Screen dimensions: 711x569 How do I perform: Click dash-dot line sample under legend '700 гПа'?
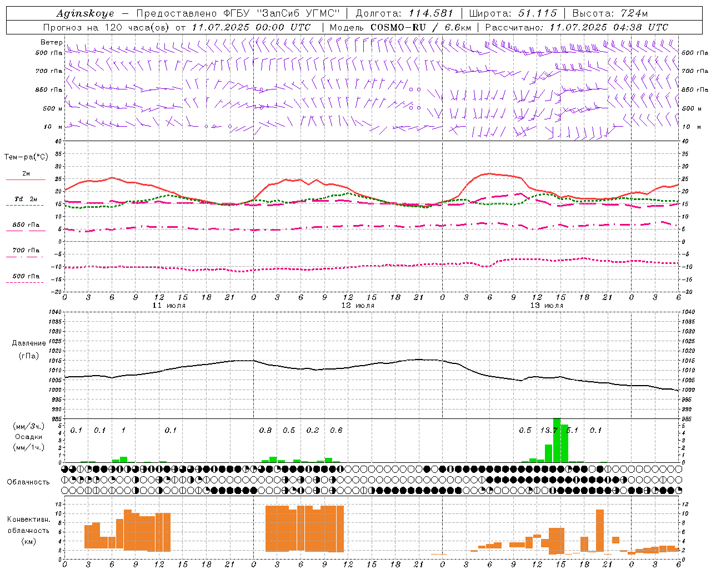pos(24,257)
